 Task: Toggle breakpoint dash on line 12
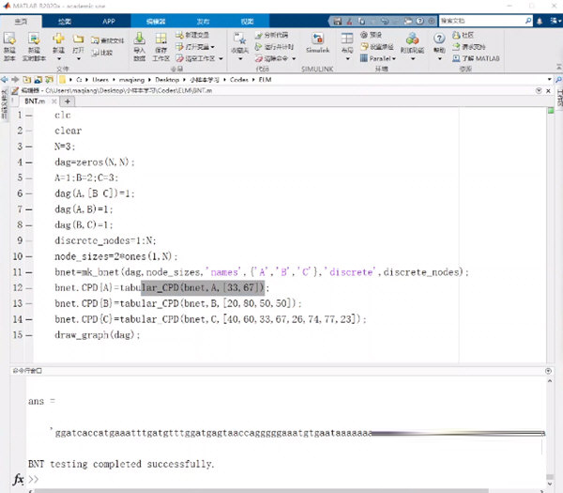31,287
